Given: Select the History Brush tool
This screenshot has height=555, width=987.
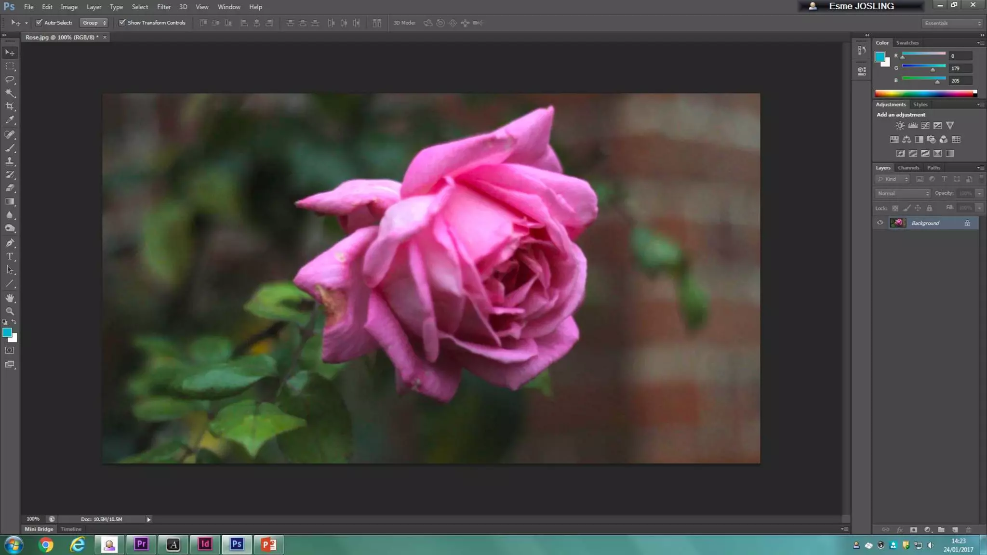Looking at the screenshot, I should click(x=10, y=175).
